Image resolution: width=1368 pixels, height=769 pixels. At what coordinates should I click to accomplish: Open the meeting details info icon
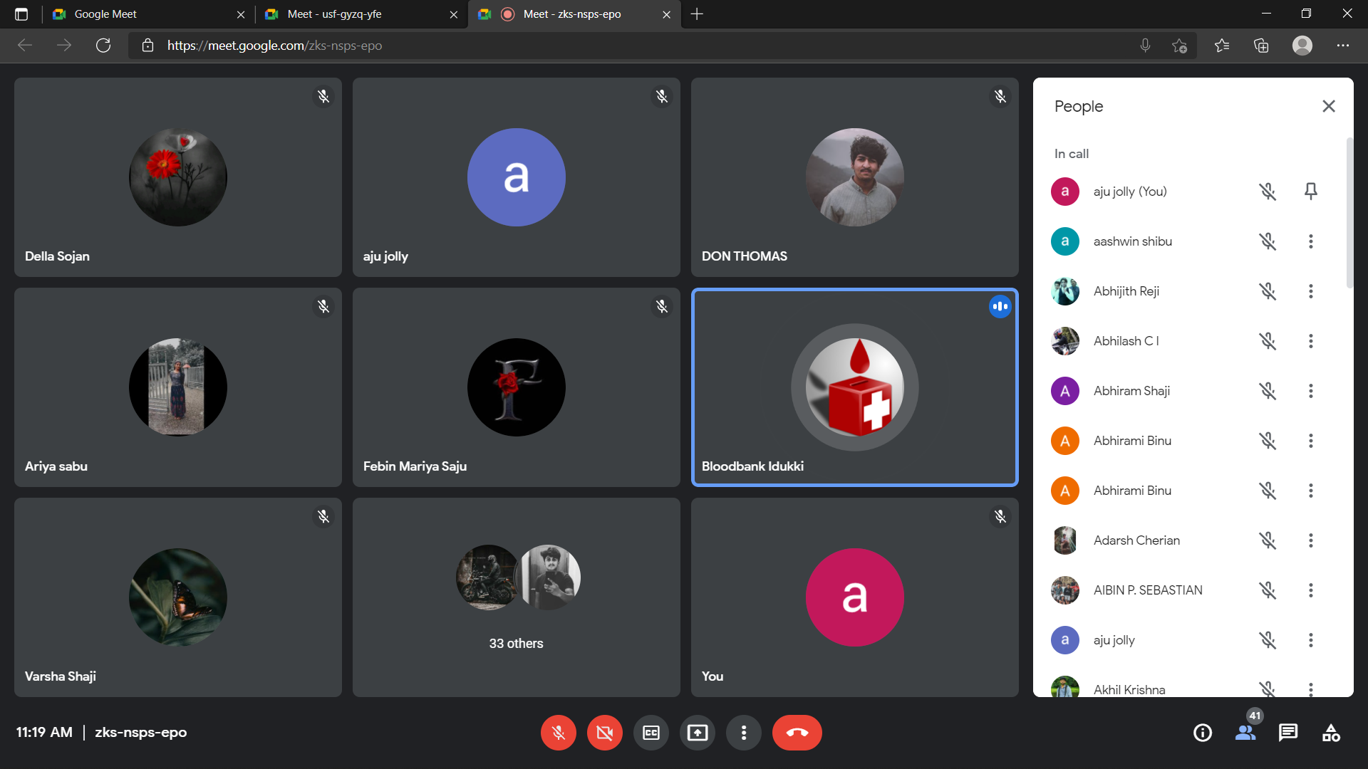1202,733
